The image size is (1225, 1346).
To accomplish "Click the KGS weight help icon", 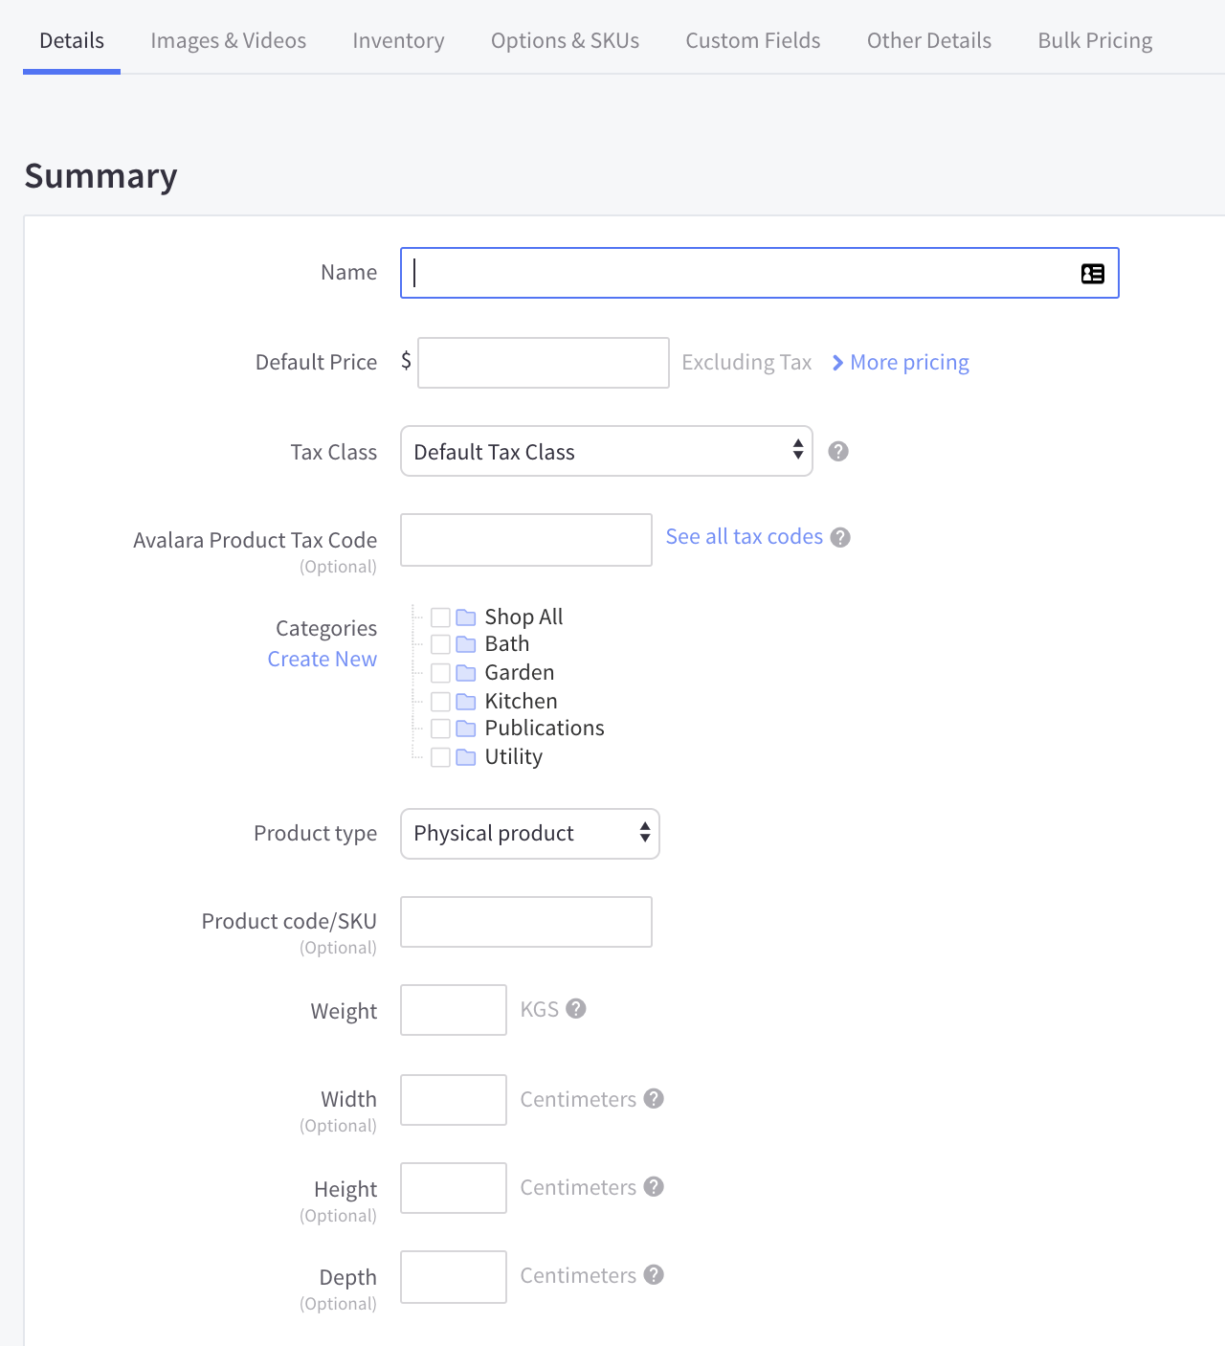I will click(x=576, y=1009).
